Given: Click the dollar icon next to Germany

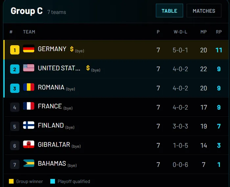Looking at the screenshot, I should coord(72,49).
